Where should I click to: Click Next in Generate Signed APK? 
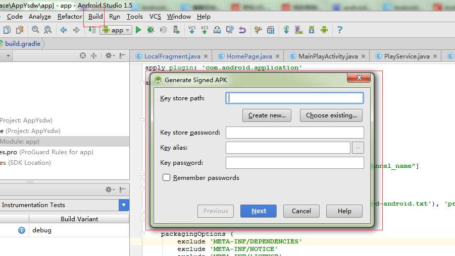point(258,211)
